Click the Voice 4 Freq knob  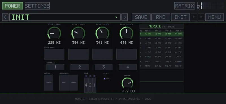(x=126, y=33)
